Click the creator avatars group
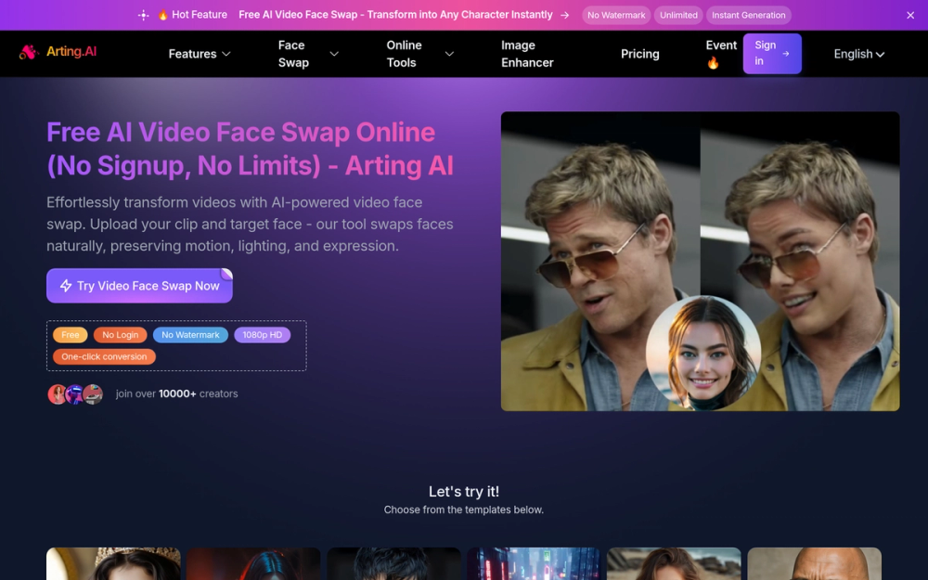The image size is (928, 580). coord(75,394)
